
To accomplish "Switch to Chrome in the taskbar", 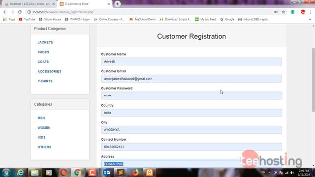I will pos(78,173).
